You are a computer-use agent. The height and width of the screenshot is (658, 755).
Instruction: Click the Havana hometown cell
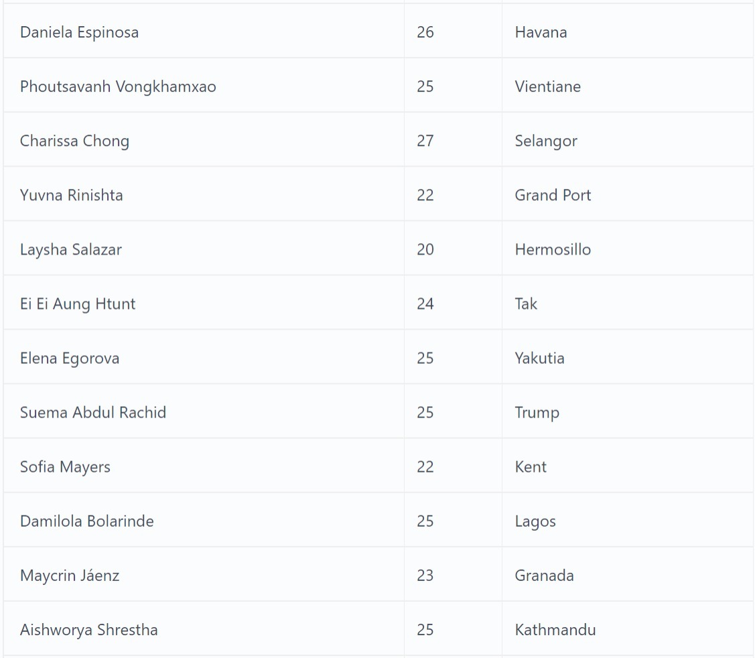pos(541,32)
